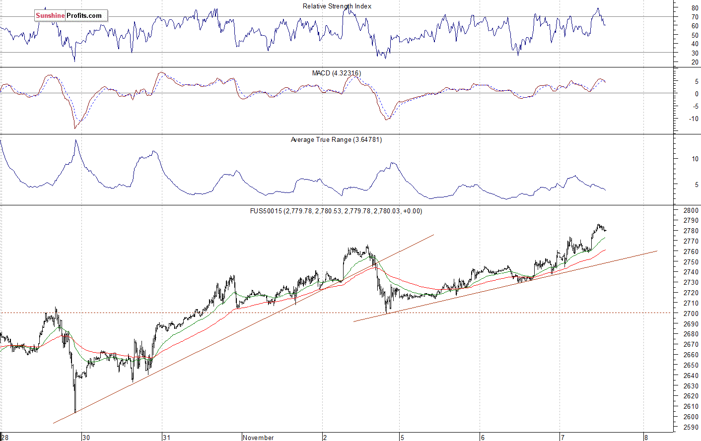Click the 2700 price axis label
701x441 pixels.
pyautogui.click(x=691, y=314)
